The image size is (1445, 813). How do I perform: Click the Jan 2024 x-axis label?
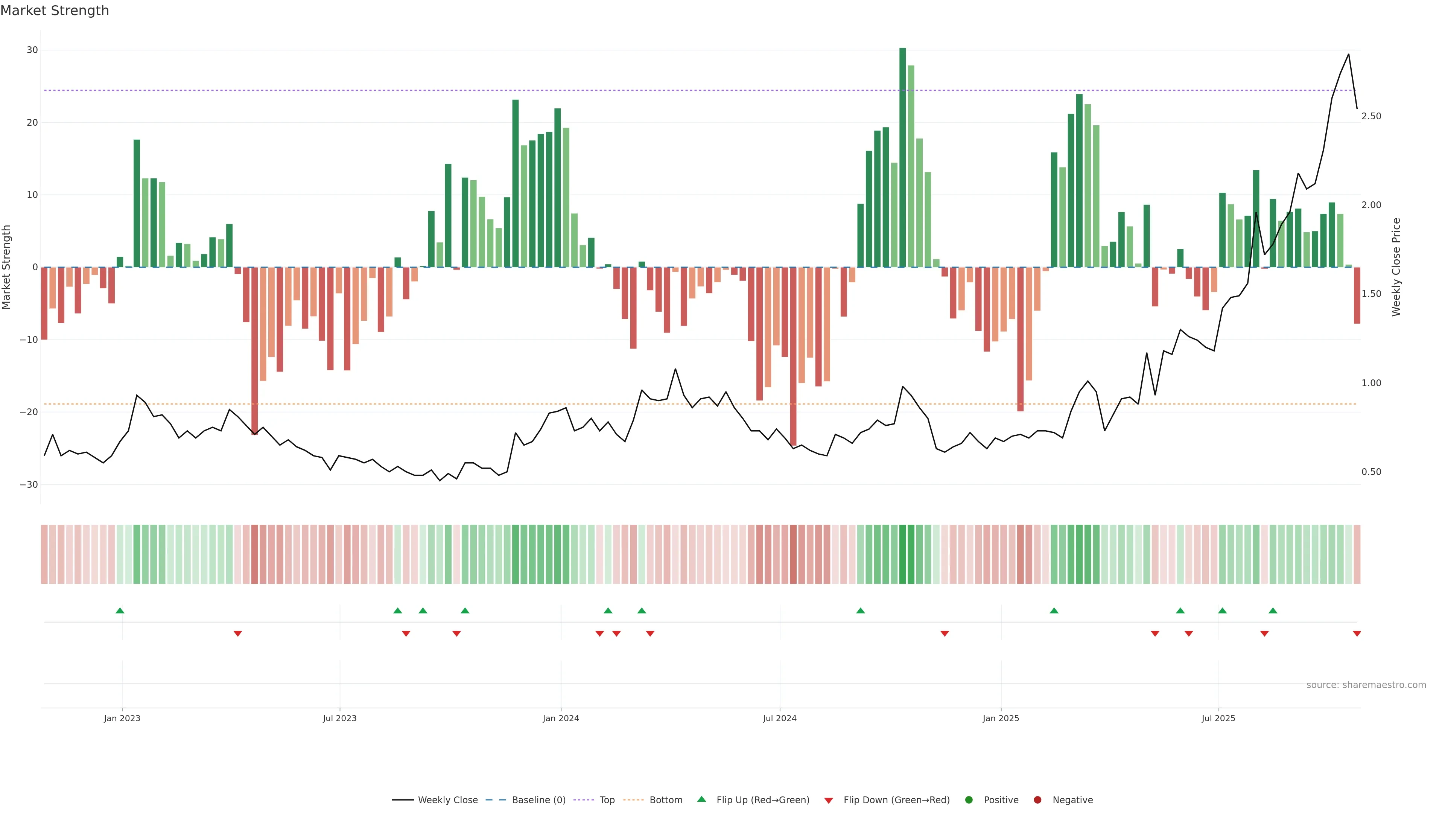coord(560,718)
